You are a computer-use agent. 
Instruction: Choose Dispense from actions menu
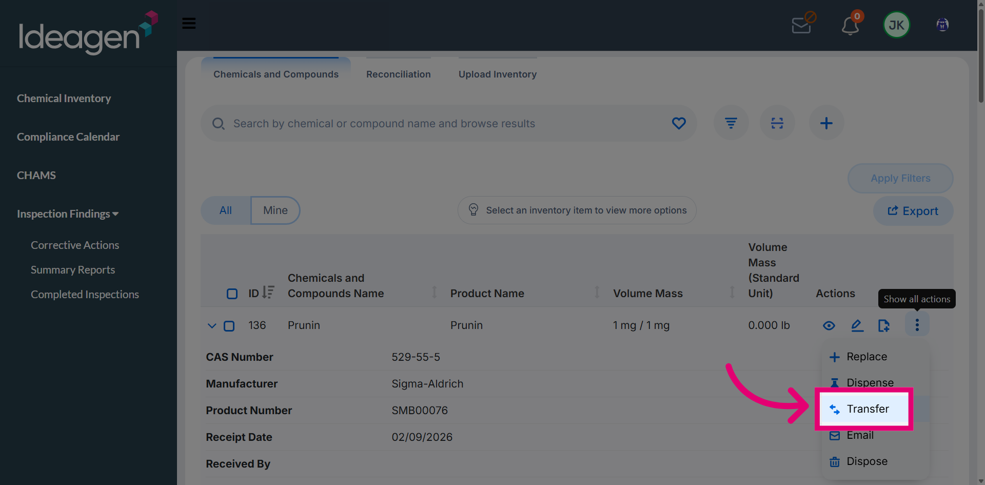pyautogui.click(x=875, y=382)
